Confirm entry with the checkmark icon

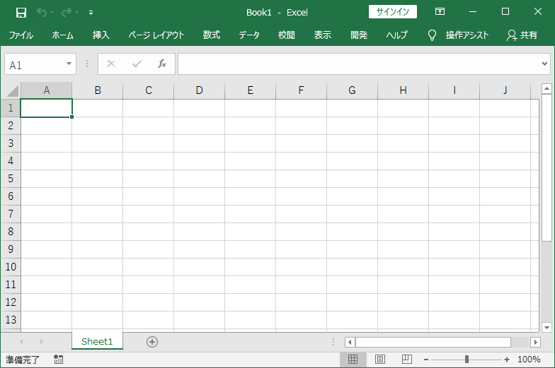tap(137, 64)
